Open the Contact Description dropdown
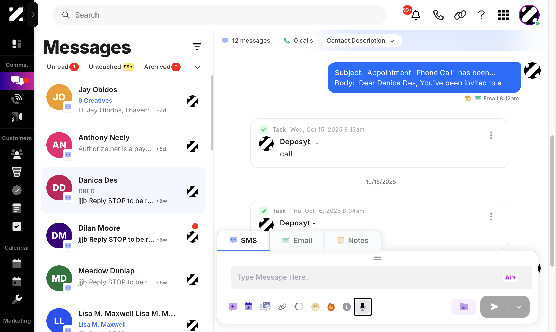Viewport: 556px width, 332px height. click(362, 41)
